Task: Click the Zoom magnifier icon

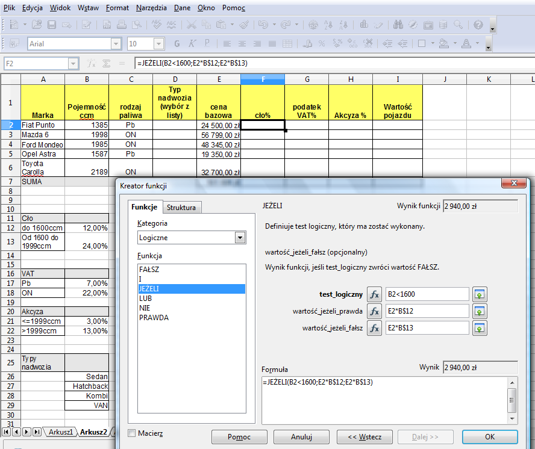Action: [x=458, y=25]
